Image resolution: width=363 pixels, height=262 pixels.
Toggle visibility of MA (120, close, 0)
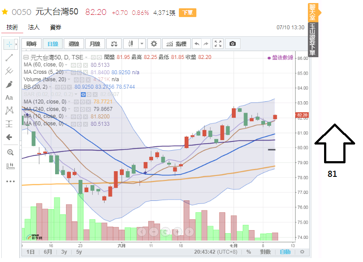point(76,102)
